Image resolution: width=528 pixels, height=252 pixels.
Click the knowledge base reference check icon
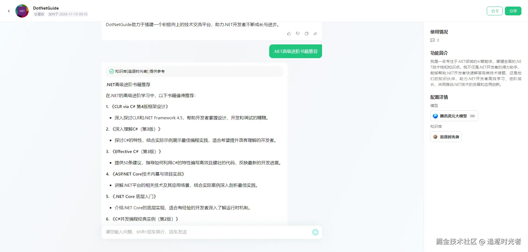click(x=112, y=71)
